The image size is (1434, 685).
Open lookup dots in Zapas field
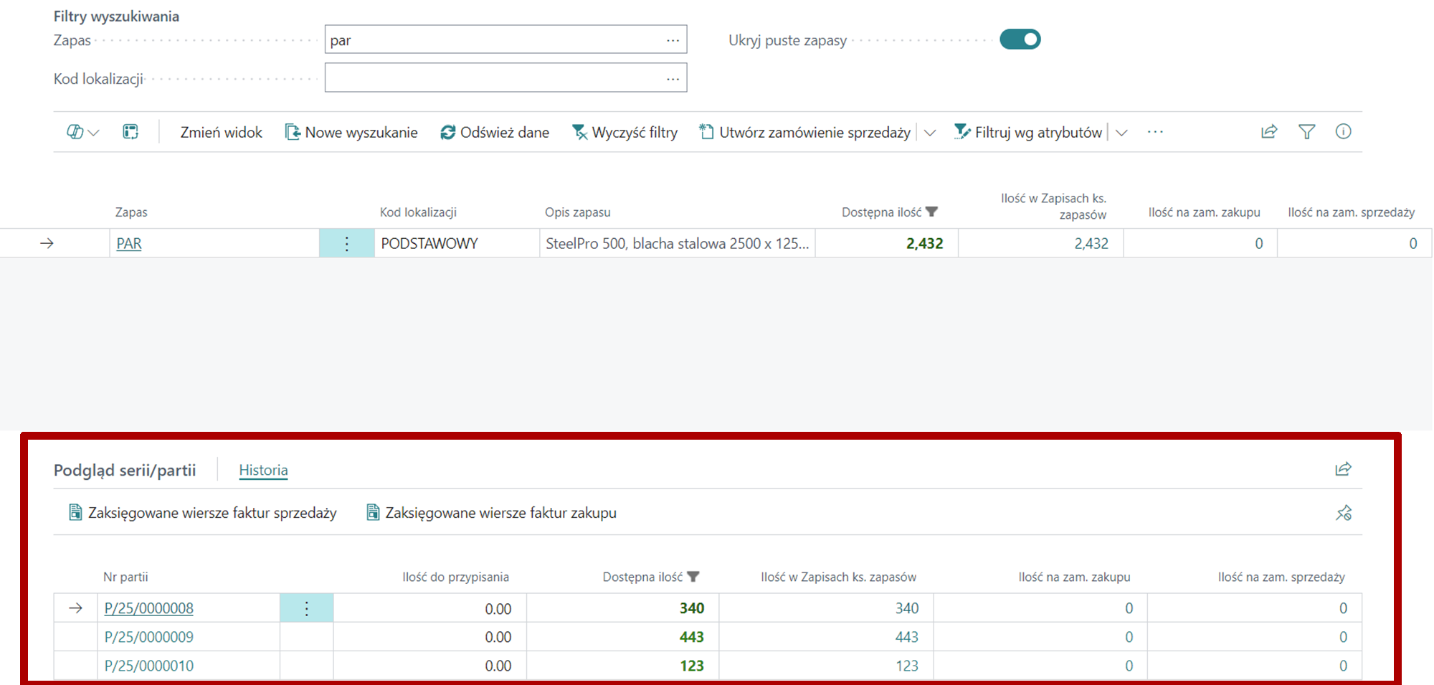673,40
